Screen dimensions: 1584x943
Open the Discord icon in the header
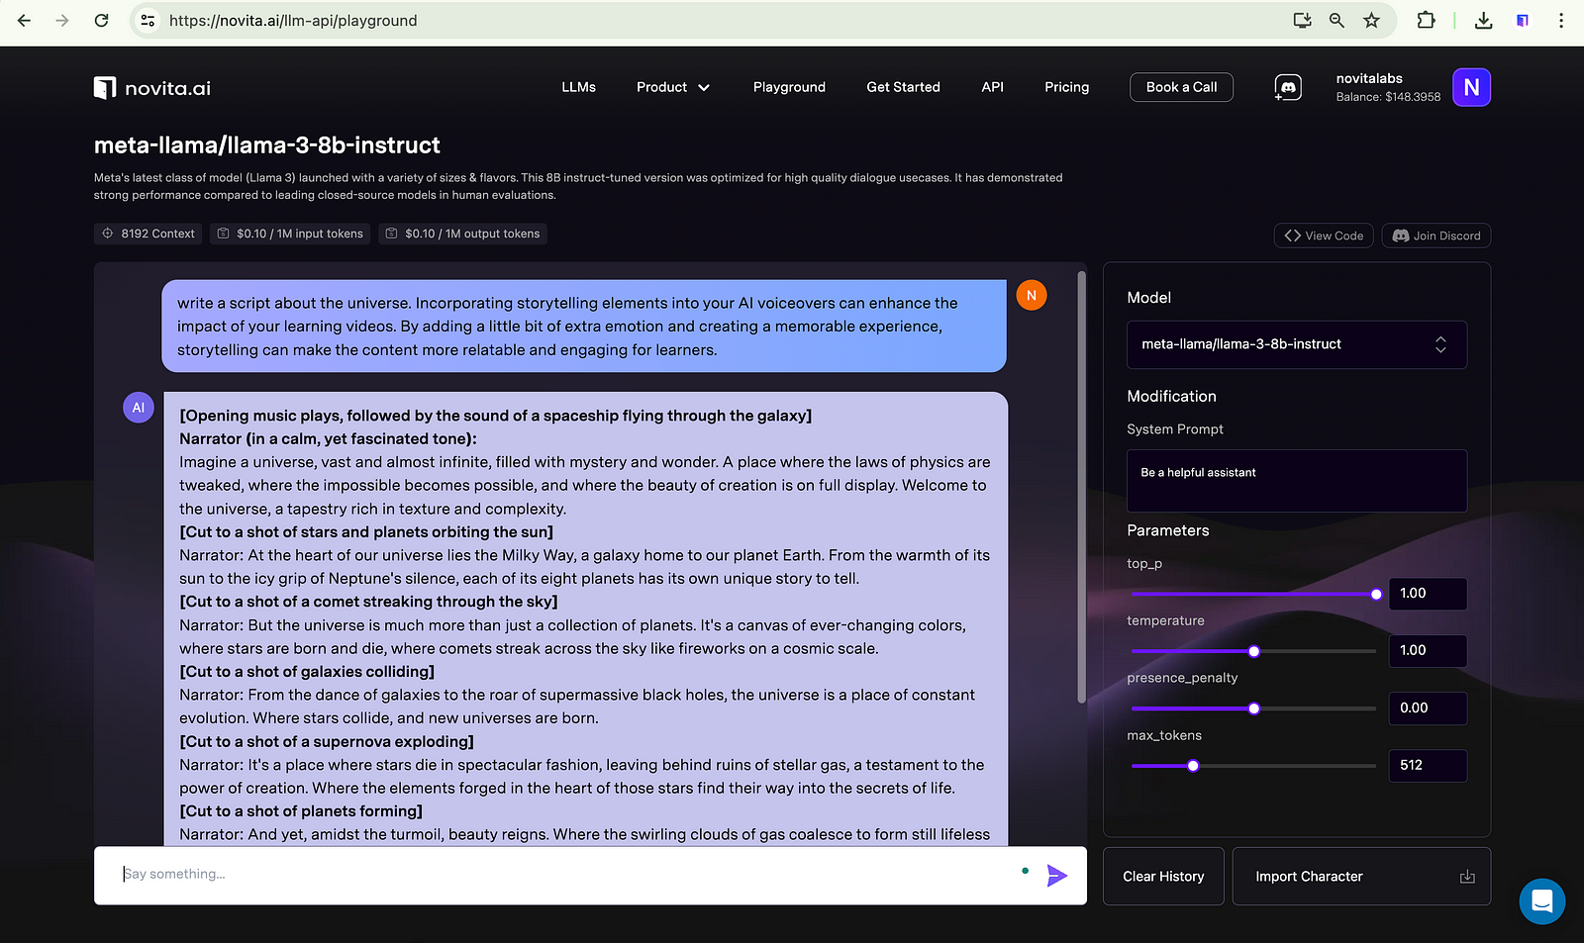(x=1288, y=87)
